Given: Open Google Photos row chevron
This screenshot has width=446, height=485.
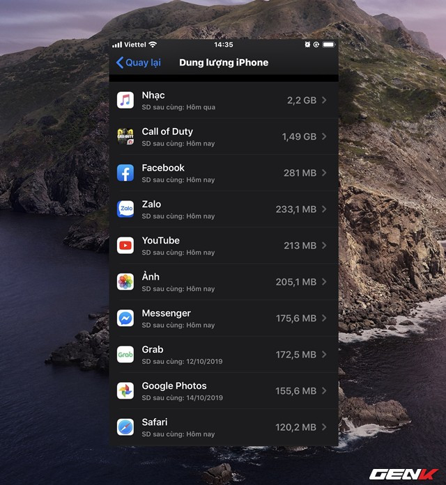Looking at the screenshot, I should [x=324, y=390].
